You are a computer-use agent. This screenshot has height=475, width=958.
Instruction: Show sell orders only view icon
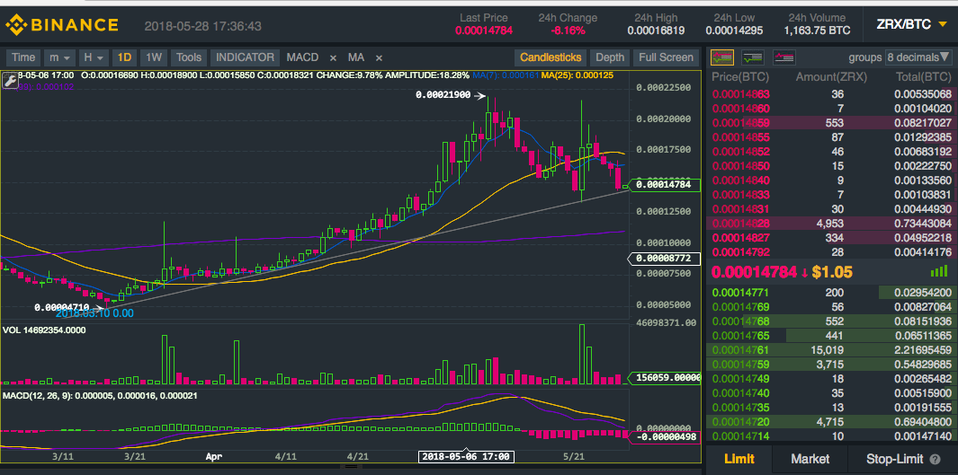783,58
